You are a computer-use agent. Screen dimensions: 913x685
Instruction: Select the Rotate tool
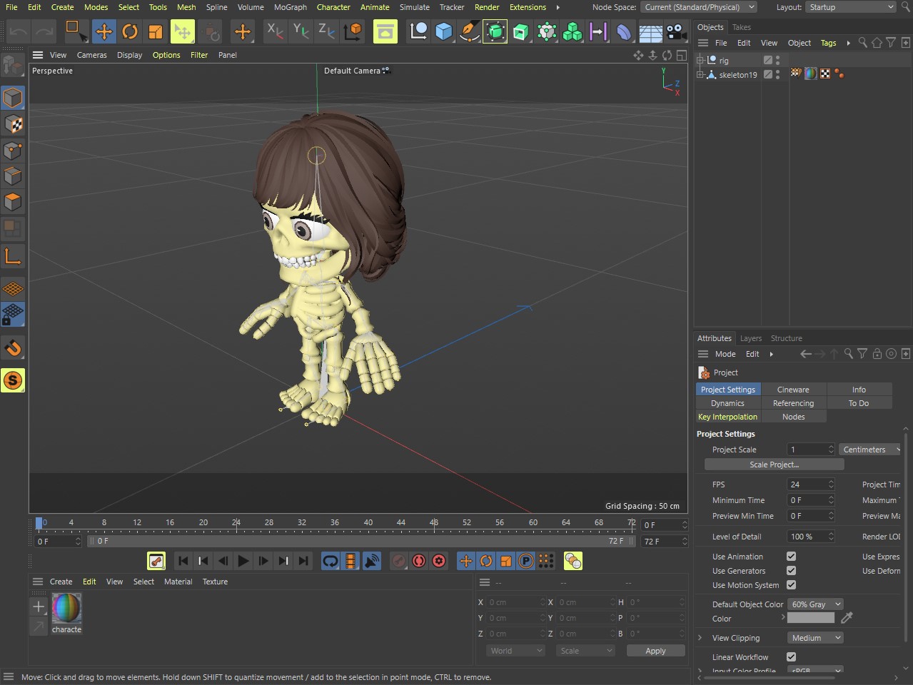point(130,31)
